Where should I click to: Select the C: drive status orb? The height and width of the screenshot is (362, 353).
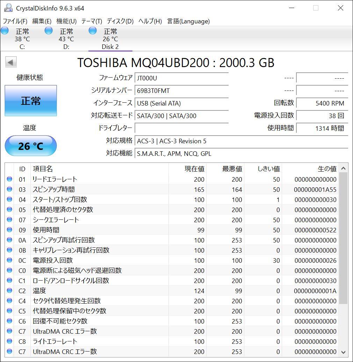[5, 31]
